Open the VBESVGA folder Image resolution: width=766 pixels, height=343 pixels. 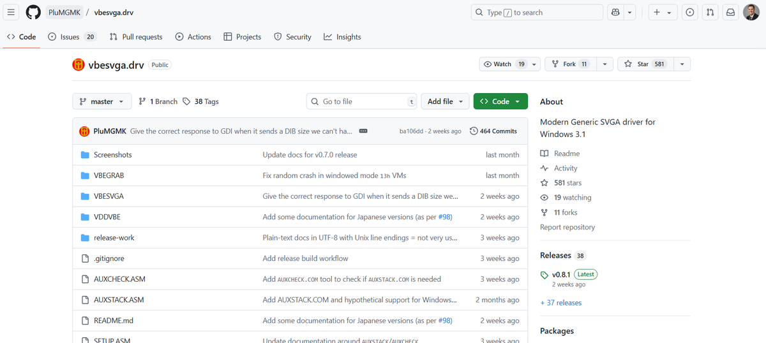pos(109,196)
